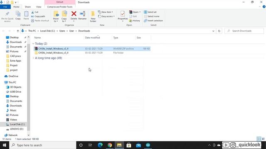Select Network in navigation pane
The image size is (266, 149).
pos(13,135)
